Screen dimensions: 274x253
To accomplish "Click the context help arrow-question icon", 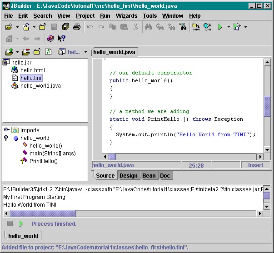I will (x=62, y=39).
